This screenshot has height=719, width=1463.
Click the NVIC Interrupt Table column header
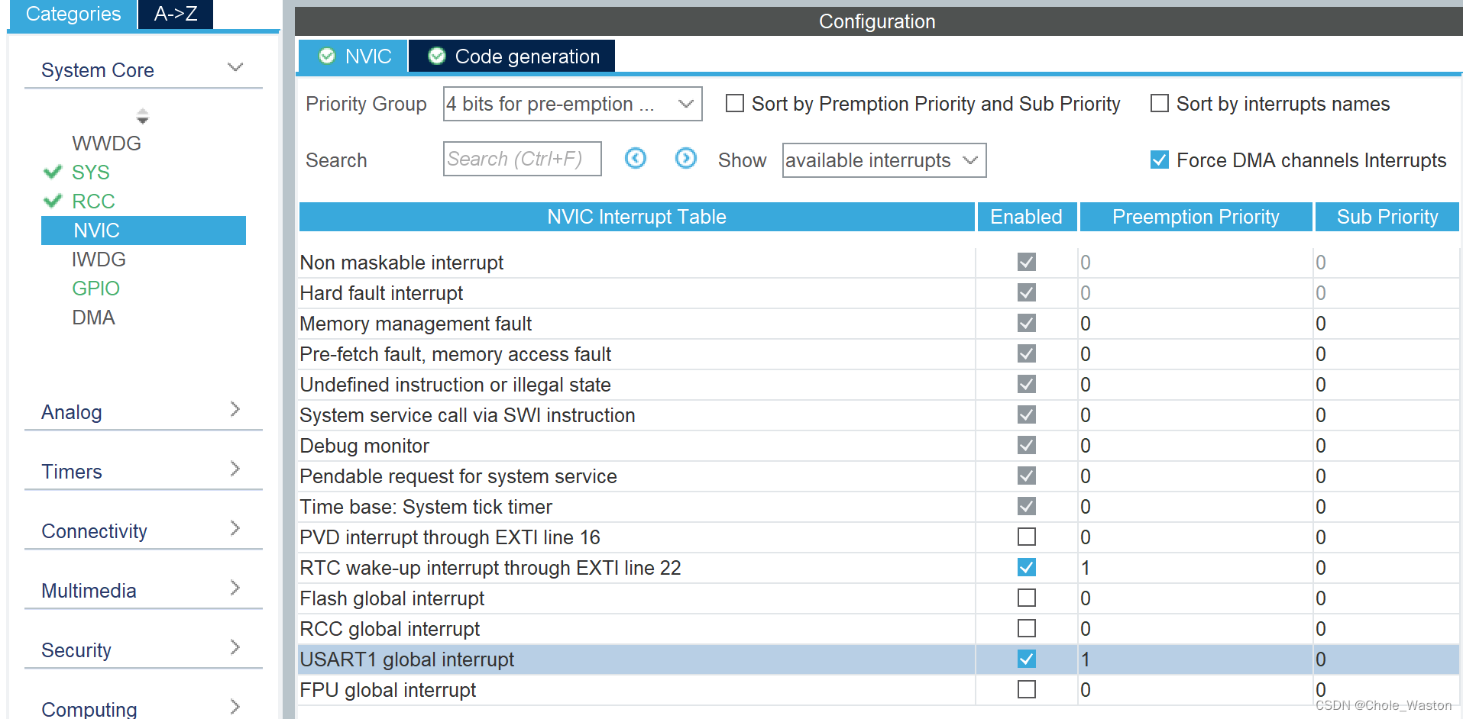[636, 217]
